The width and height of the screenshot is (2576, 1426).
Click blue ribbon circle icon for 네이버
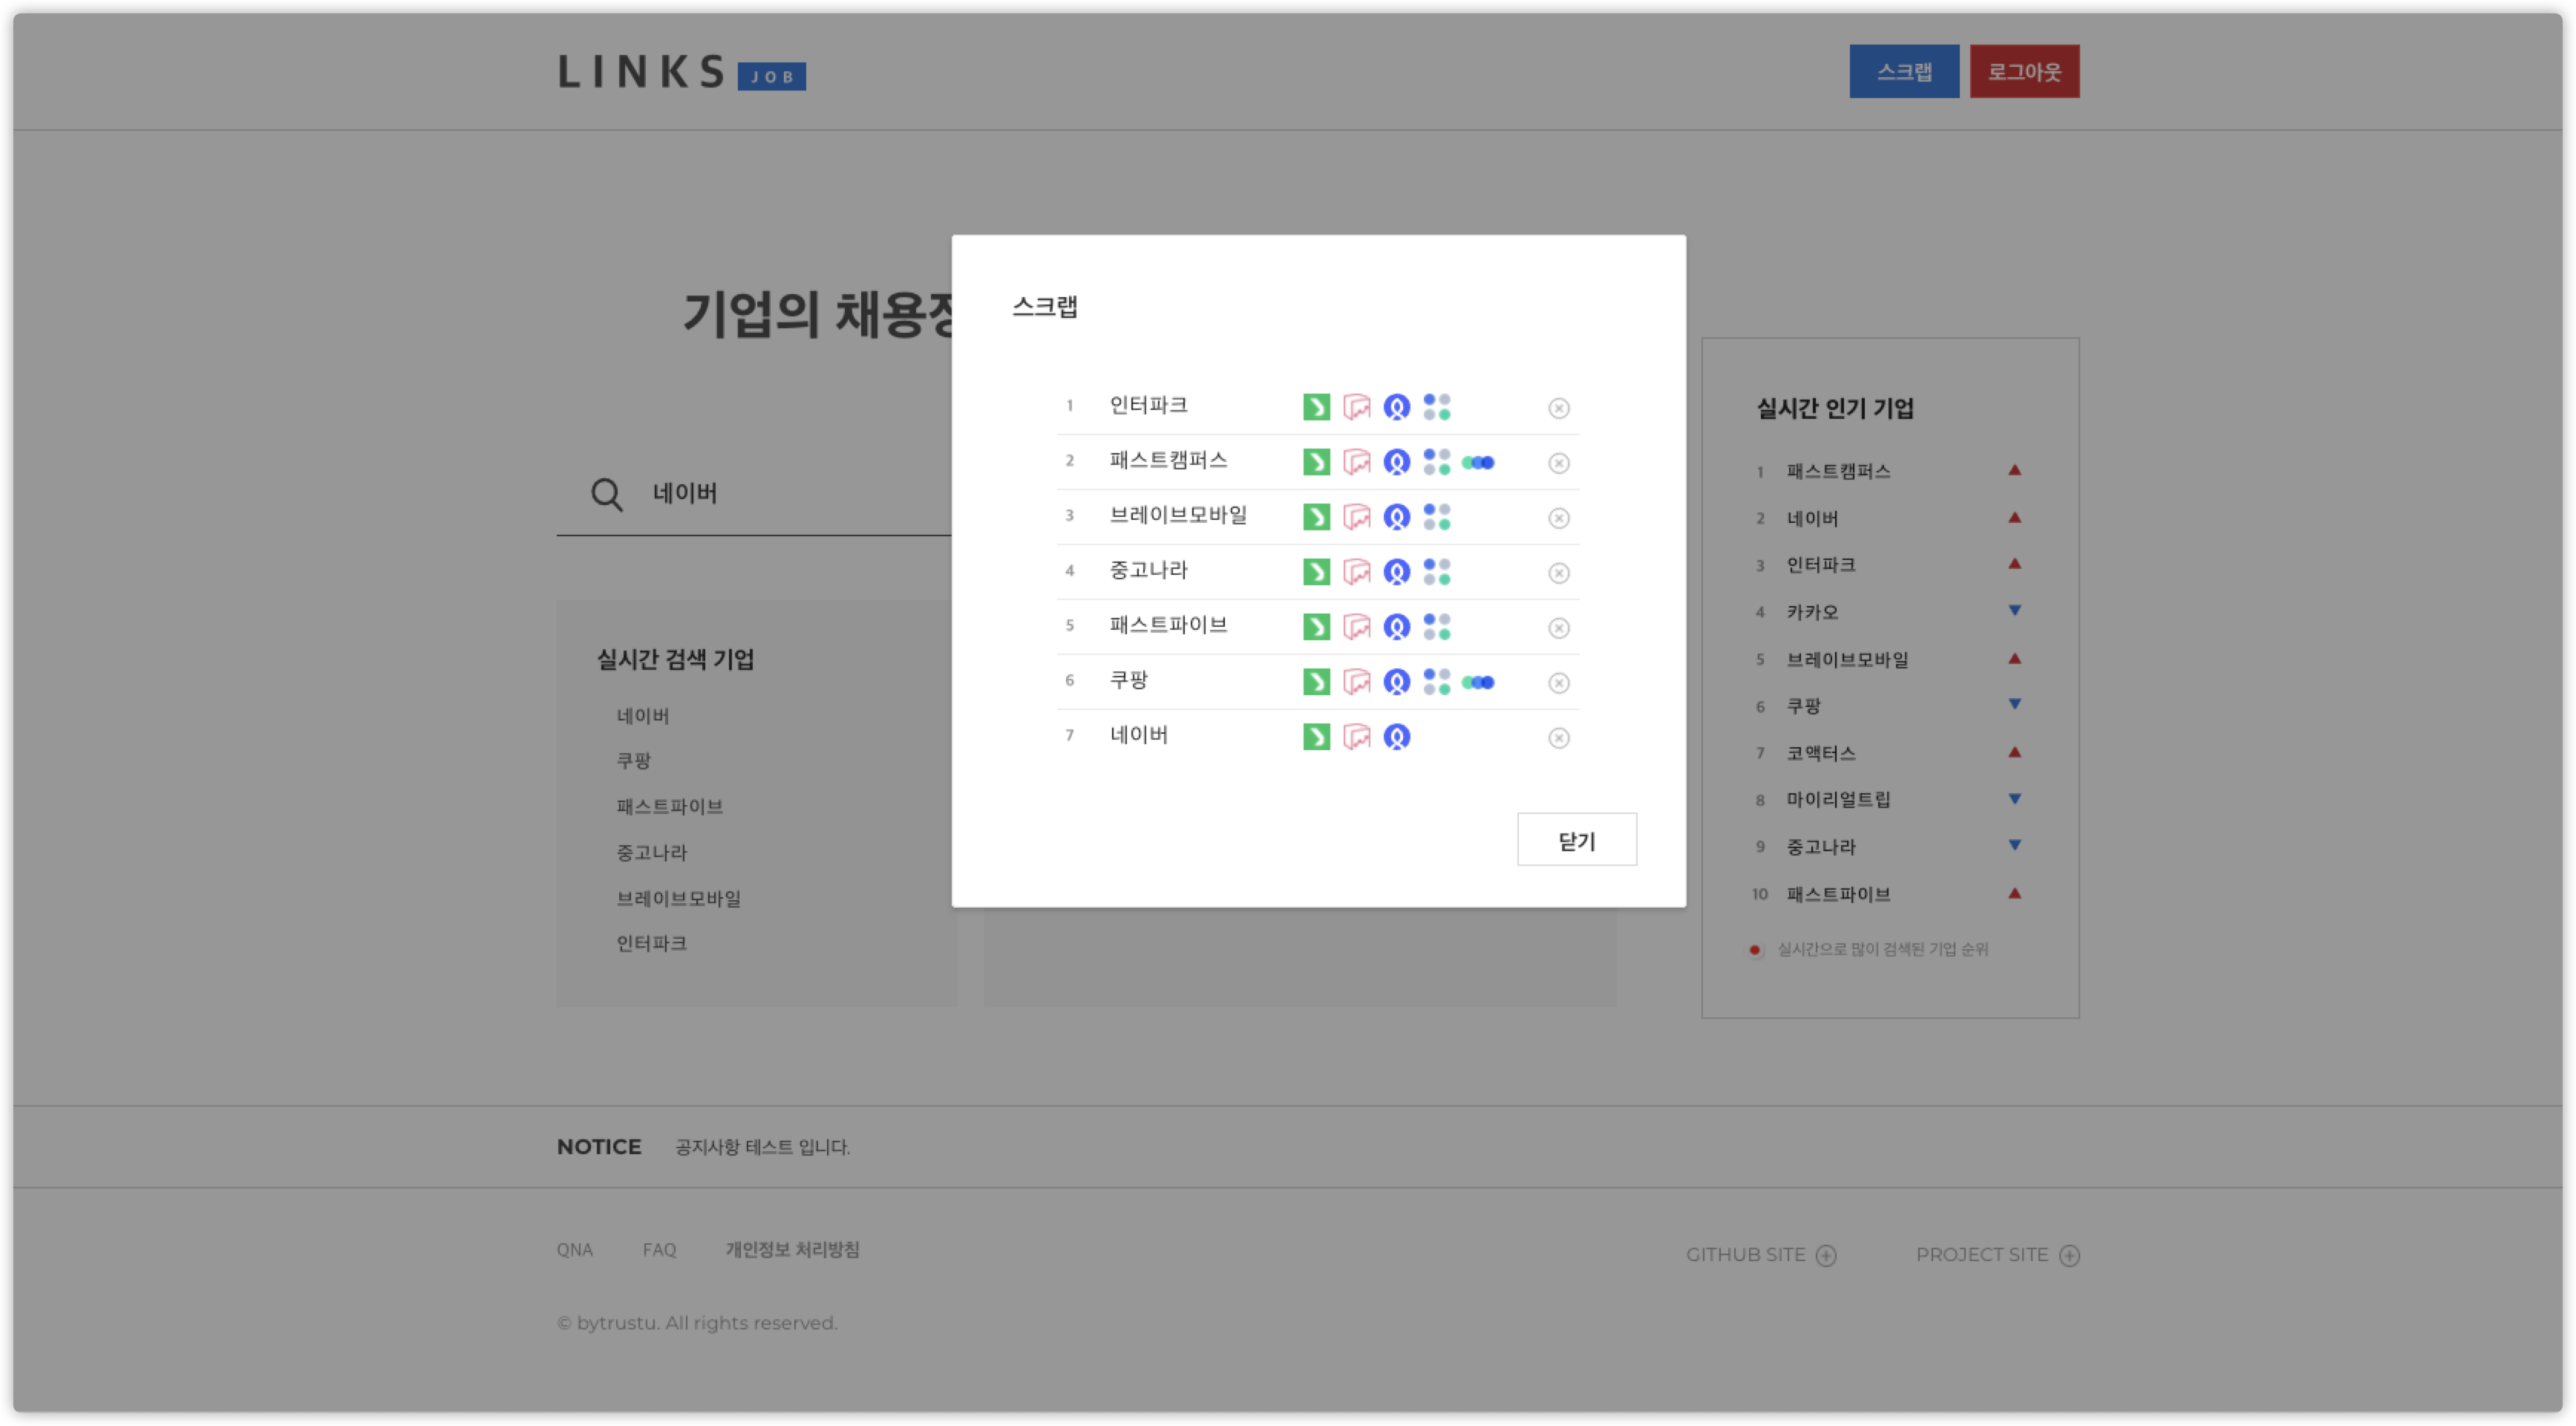click(1396, 738)
